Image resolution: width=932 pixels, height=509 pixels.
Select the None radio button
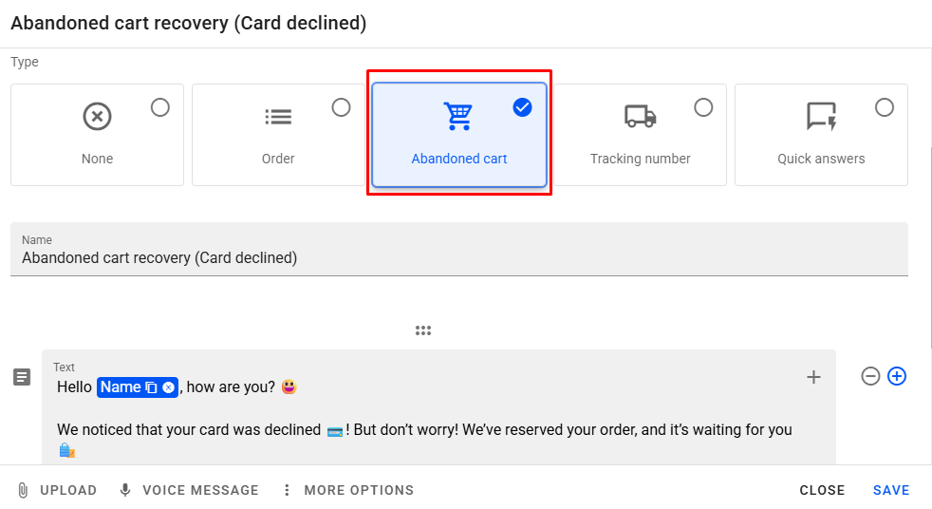[x=160, y=107]
